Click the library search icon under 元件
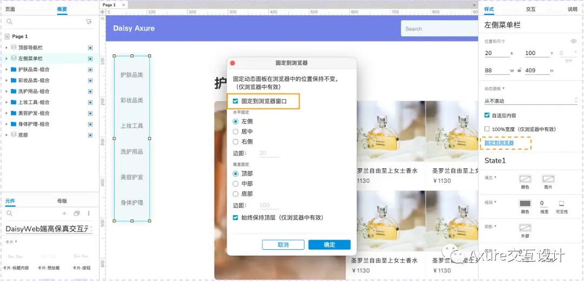This screenshot has width=584, height=281. pos(10,214)
